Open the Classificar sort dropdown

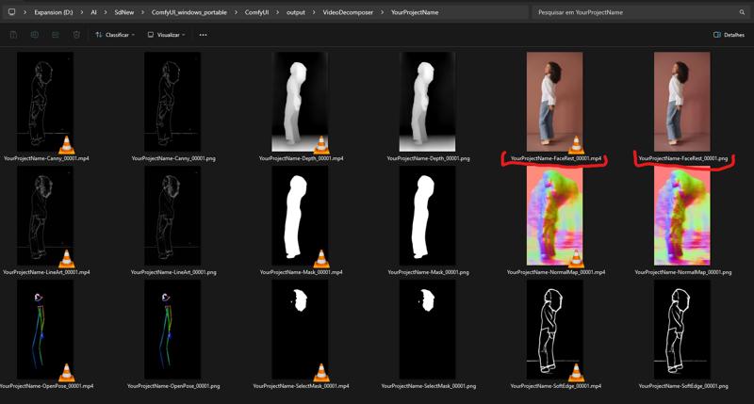point(115,35)
